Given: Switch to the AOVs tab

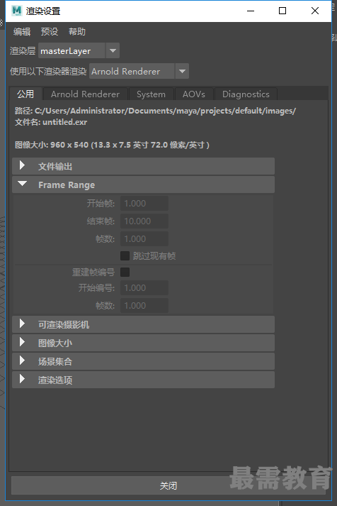Looking at the screenshot, I should click(194, 94).
